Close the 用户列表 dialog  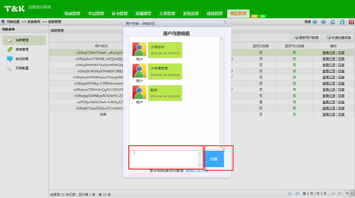coord(225,22)
